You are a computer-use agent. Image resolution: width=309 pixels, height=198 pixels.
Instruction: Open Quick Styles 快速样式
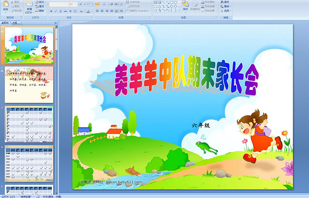point(195,7)
